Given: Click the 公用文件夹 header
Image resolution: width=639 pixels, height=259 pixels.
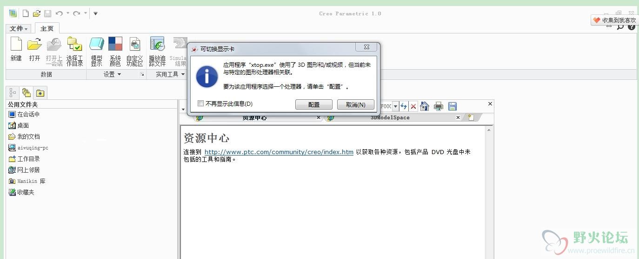Looking at the screenshot, I should (23, 104).
